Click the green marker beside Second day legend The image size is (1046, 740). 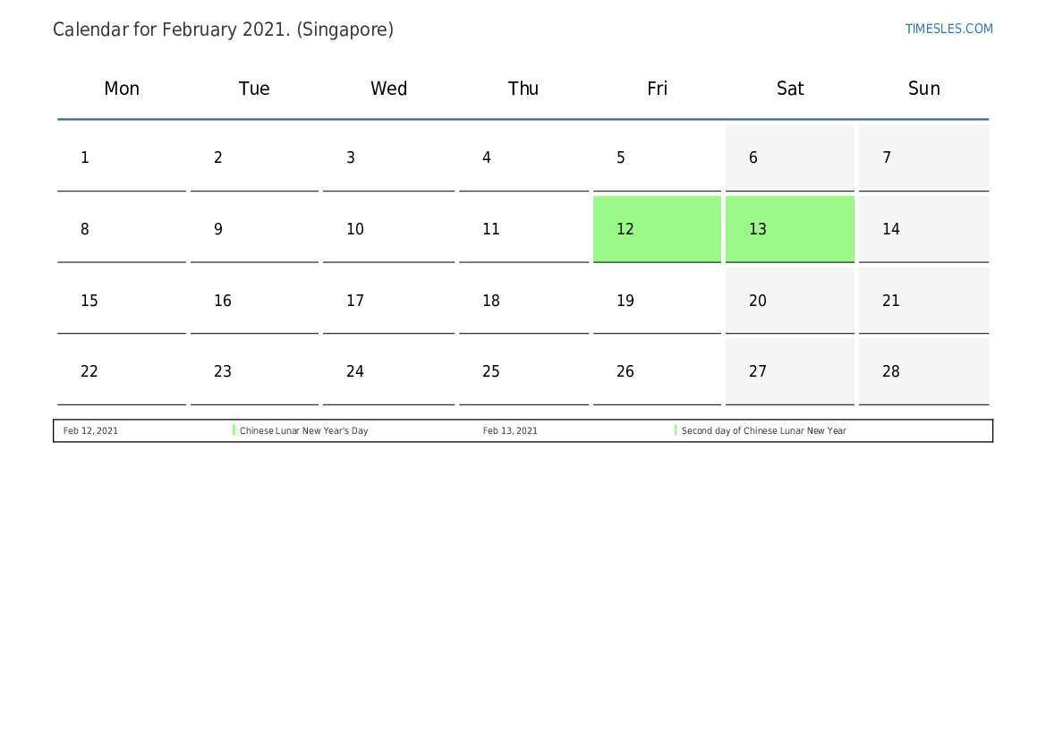pyautogui.click(x=676, y=430)
